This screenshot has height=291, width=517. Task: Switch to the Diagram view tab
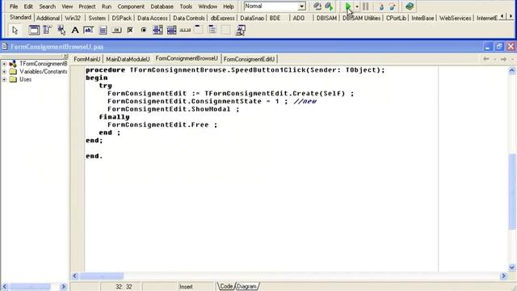click(246, 286)
